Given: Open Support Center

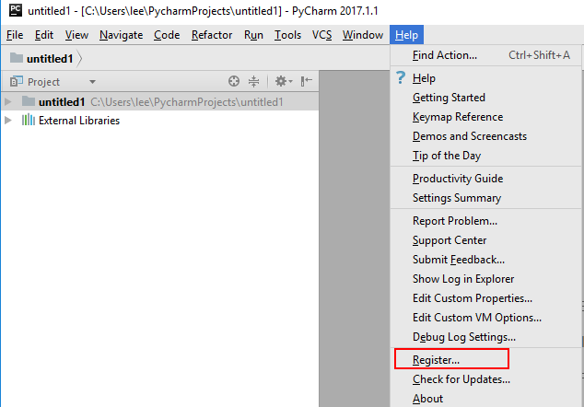Looking at the screenshot, I should (x=486, y=240).
